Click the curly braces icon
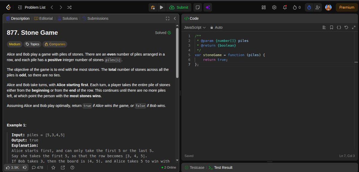This screenshot has height=172, width=359. 339,27
